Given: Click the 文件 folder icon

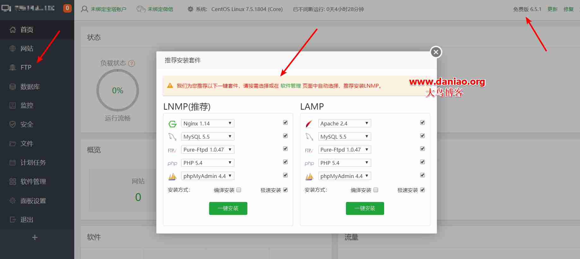Looking at the screenshot, I should (13, 144).
